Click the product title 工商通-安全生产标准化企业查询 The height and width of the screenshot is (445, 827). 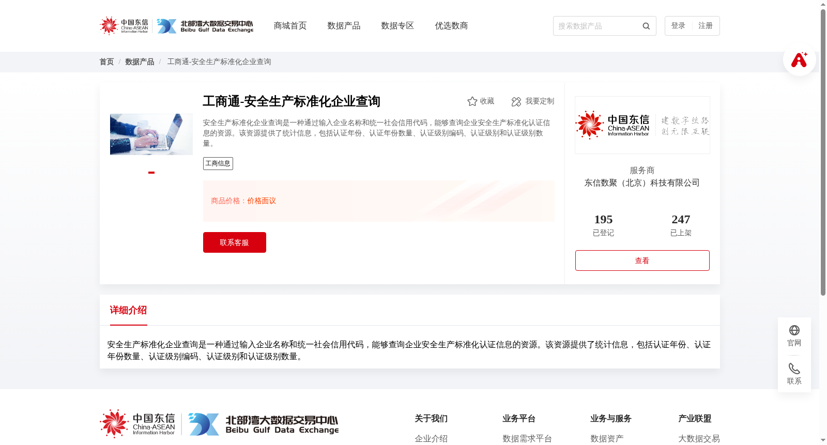tap(292, 101)
